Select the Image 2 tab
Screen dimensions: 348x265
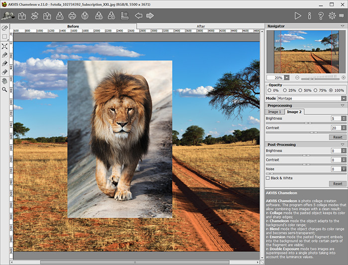pyautogui.click(x=294, y=112)
